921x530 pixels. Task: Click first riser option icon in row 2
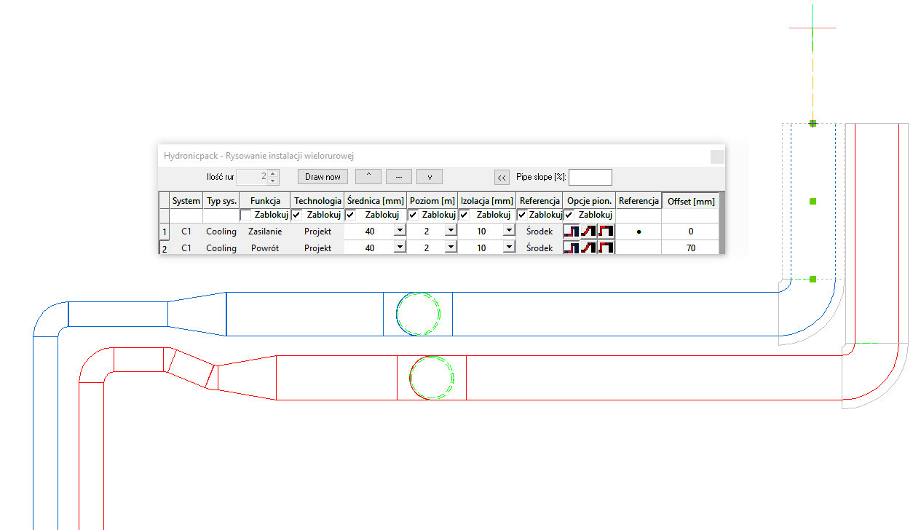[x=572, y=248]
